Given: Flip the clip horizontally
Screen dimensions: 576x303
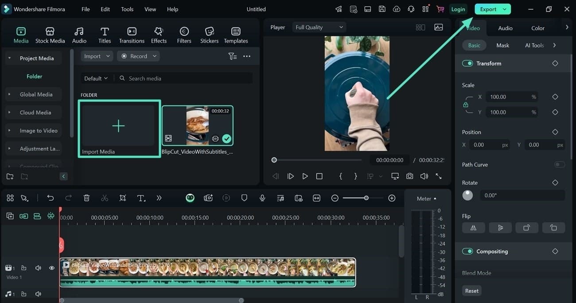Looking at the screenshot, I should [x=473, y=228].
